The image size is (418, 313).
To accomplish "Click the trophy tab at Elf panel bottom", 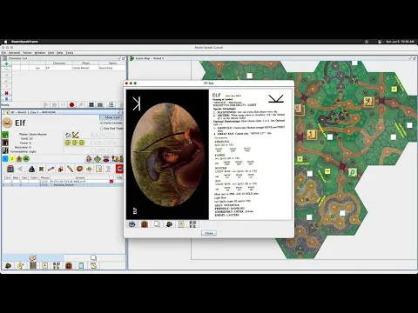I will pos(20,265).
